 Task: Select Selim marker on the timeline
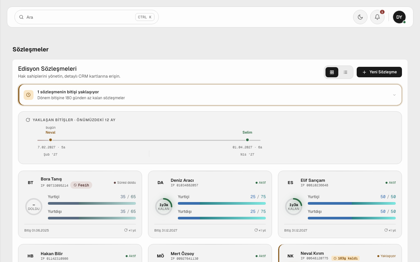[247, 140]
